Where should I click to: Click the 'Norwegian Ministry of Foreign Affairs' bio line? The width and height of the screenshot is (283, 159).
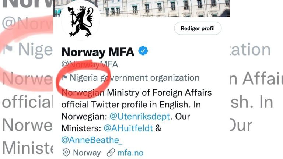coord(136,92)
